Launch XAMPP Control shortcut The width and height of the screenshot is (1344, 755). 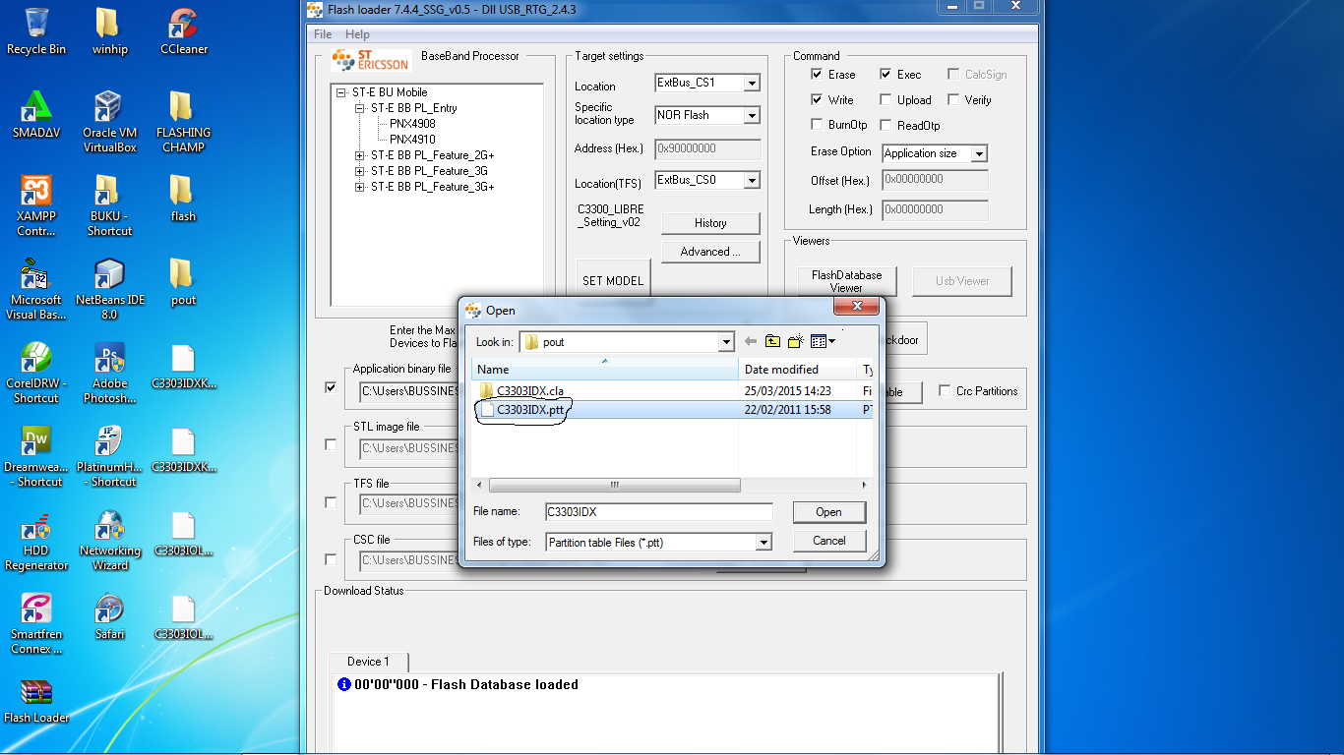point(36,205)
